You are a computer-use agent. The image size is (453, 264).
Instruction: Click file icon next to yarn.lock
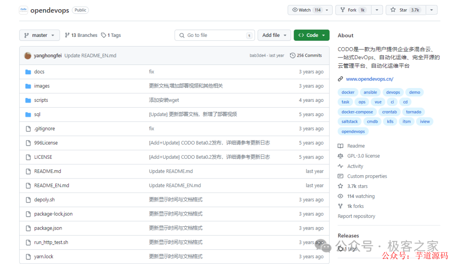28,256
